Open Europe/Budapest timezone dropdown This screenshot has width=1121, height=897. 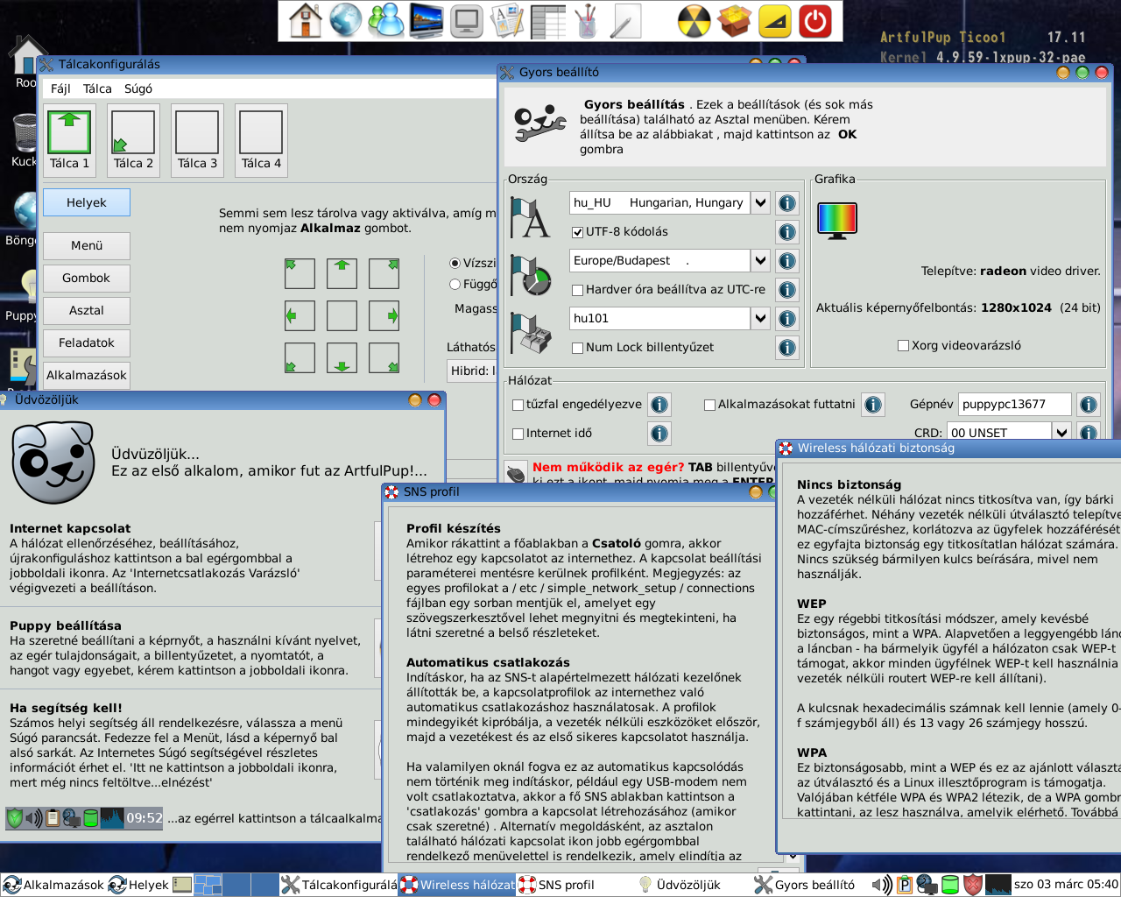pyautogui.click(x=760, y=261)
